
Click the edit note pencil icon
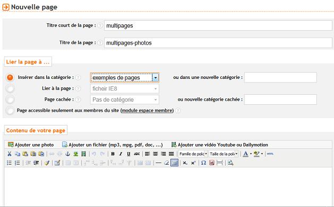click(x=57, y=163)
